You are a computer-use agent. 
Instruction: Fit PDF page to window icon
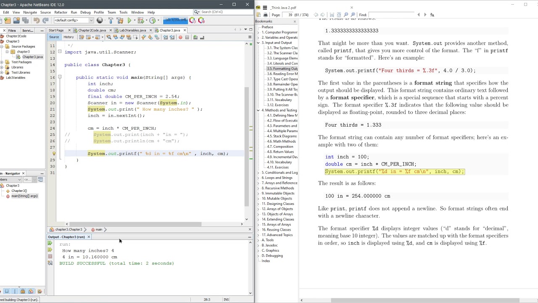click(339, 15)
